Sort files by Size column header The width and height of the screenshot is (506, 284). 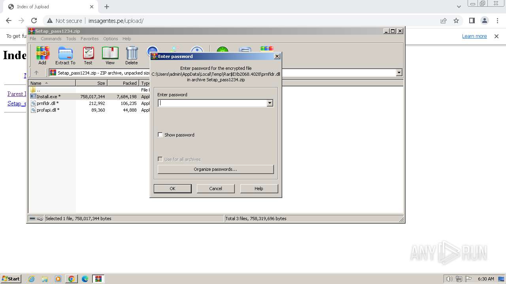(92, 83)
